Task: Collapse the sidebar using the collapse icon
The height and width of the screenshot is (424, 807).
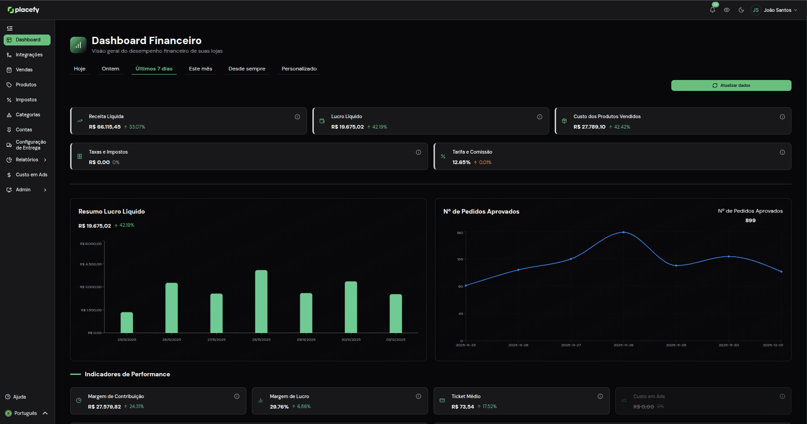Action: point(9,28)
